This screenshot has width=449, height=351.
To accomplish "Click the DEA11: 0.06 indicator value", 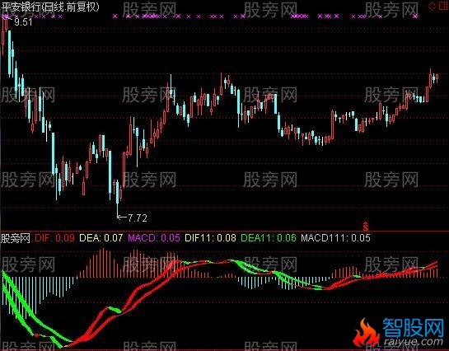I will [269, 238].
